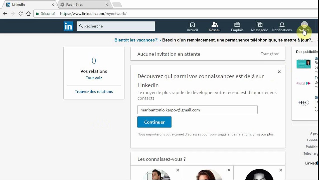The height and width of the screenshot is (180, 319).
Task: Click the browser forward arrow
Action: pos(13,13)
